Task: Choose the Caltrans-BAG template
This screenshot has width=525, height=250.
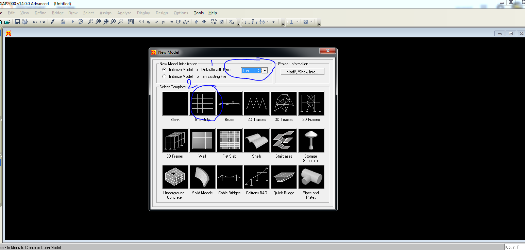Action: [x=257, y=177]
